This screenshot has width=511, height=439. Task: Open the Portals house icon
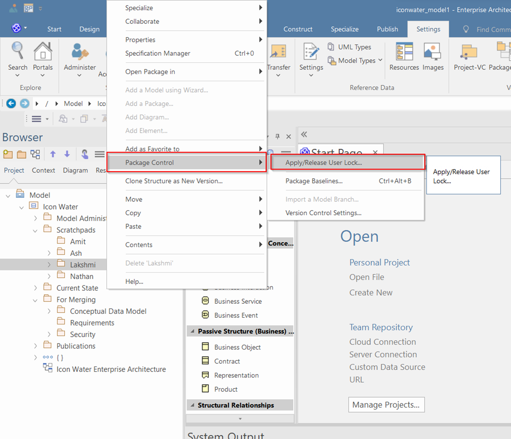point(43,51)
